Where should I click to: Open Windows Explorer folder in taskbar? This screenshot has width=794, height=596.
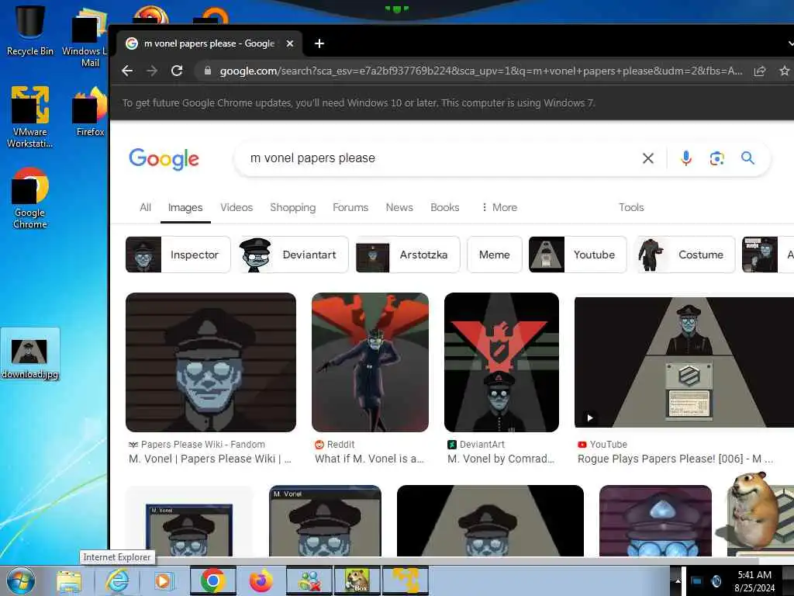click(x=68, y=581)
